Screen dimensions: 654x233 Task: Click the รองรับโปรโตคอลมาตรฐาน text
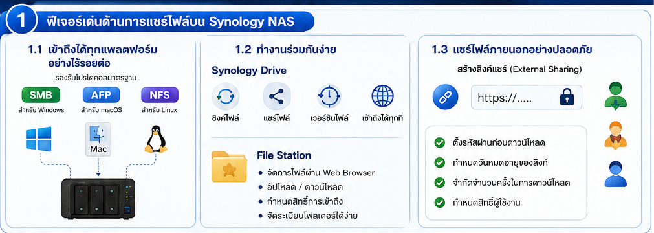point(96,78)
